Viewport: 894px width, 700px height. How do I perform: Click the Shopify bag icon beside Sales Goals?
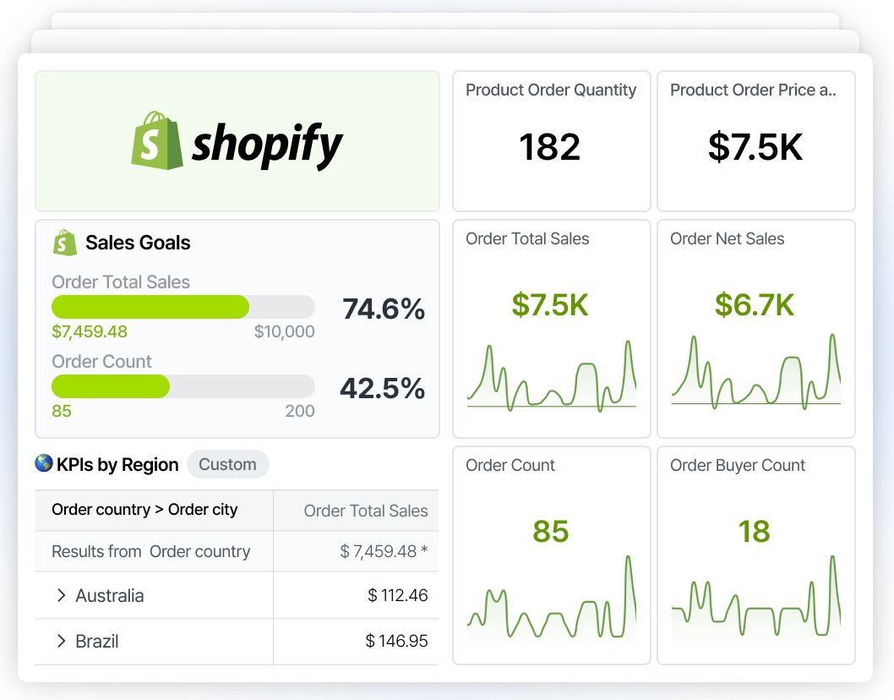[x=65, y=243]
